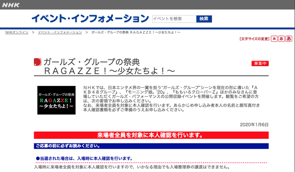Click the ●当選された場合は、入場時に本人確認 subheading
The width and height of the screenshot is (295, 172).
[x=84, y=159]
